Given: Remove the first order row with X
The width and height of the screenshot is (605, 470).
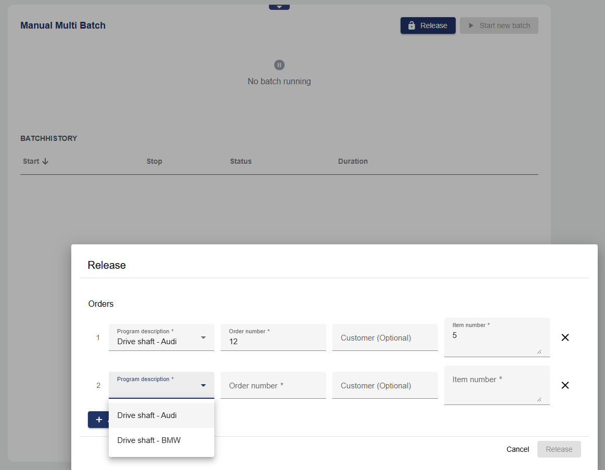Looking at the screenshot, I should click(565, 337).
